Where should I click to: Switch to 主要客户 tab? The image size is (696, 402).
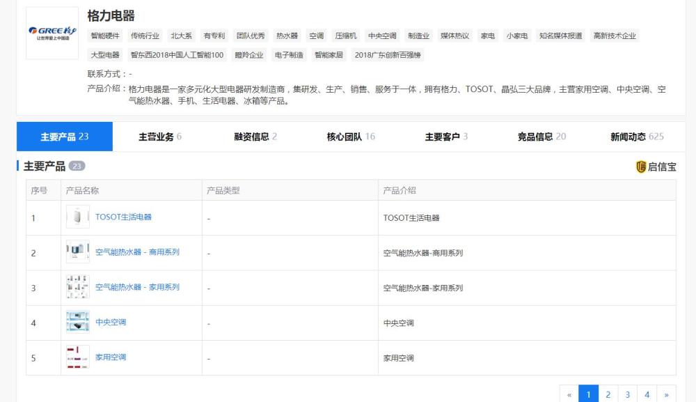click(447, 137)
